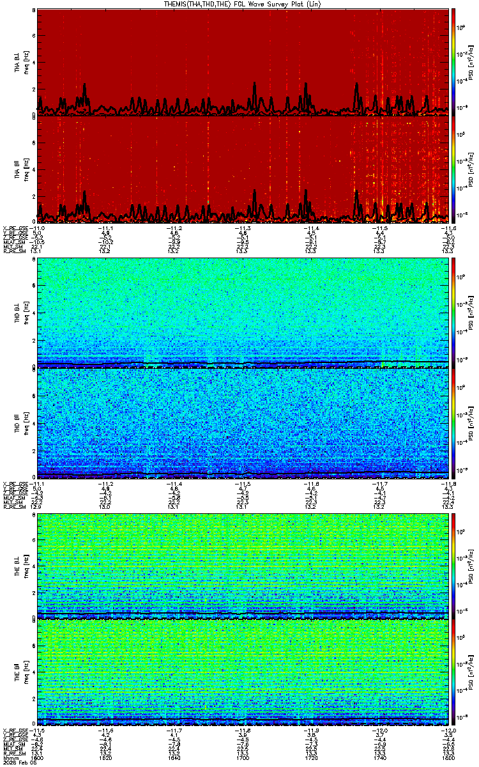Click the THA B⊥ PSD color bar

pos(454,62)
